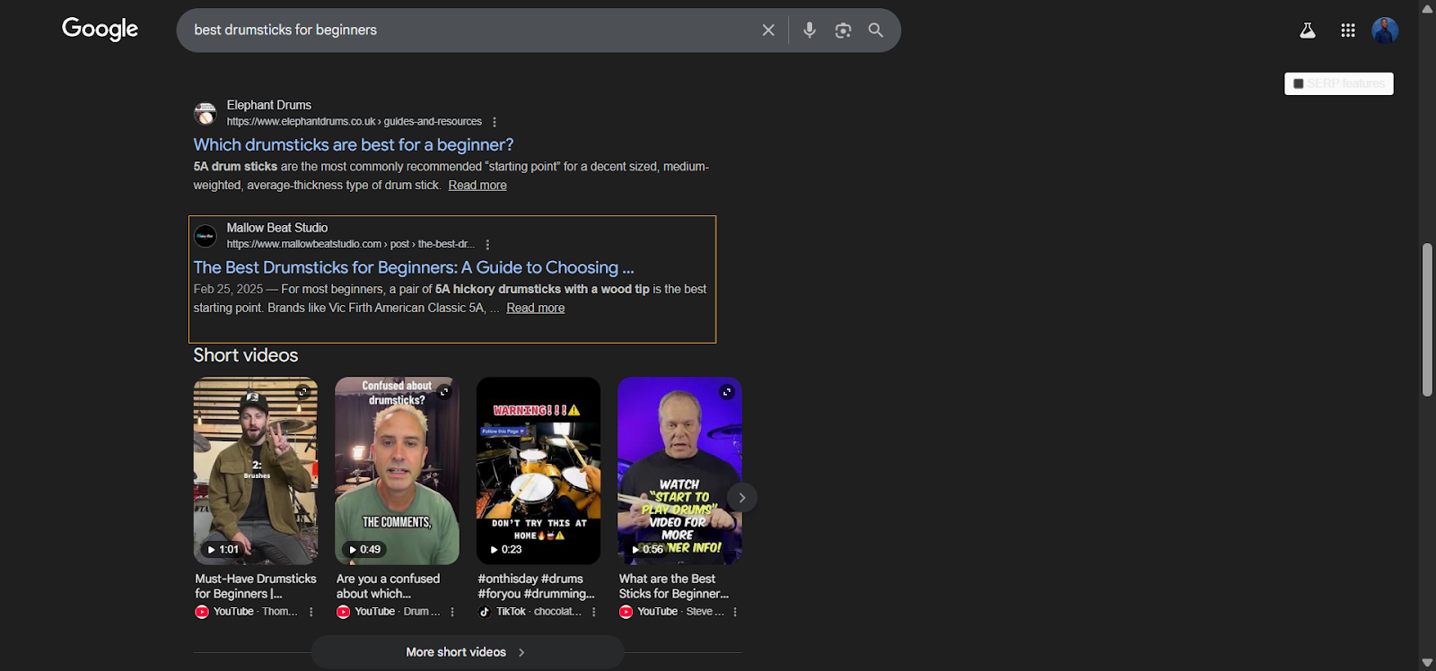The width and height of the screenshot is (1436, 671).
Task: Start voice search with the microphone icon
Action: (810, 30)
